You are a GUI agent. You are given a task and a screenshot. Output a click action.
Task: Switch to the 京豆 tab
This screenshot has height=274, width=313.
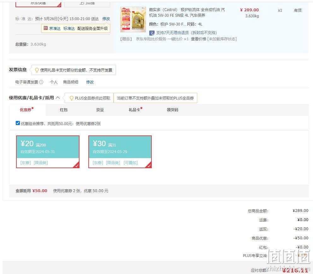(x=100, y=110)
